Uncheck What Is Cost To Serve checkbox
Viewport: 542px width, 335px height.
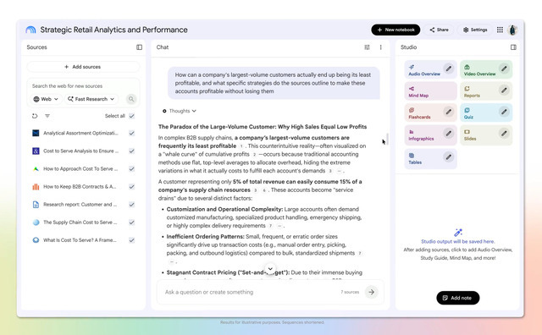(x=132, y=240)
